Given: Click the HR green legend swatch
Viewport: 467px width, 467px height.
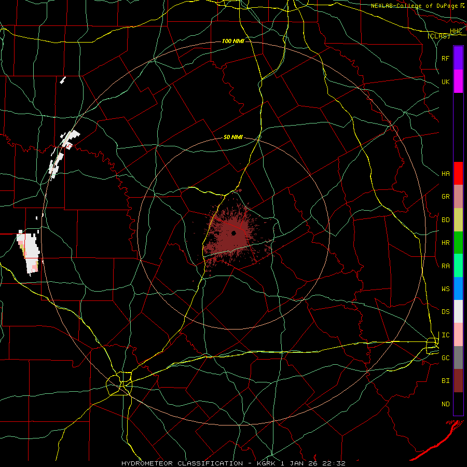Looking at the screenshot, I should coord(458,243).
